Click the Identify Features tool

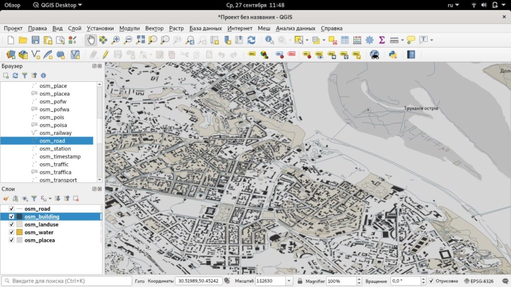269,40
